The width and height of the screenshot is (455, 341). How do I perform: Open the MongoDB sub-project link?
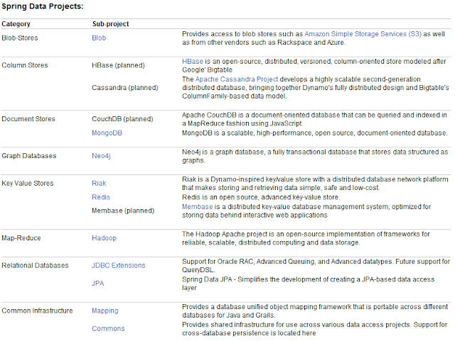point(107,133)
